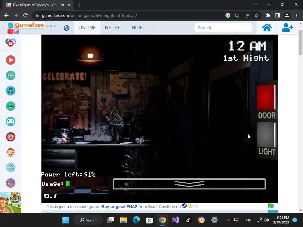Open Microsoft Edge from the taskbar
This screenshot has width=303, height=227.
coord(136,220)
